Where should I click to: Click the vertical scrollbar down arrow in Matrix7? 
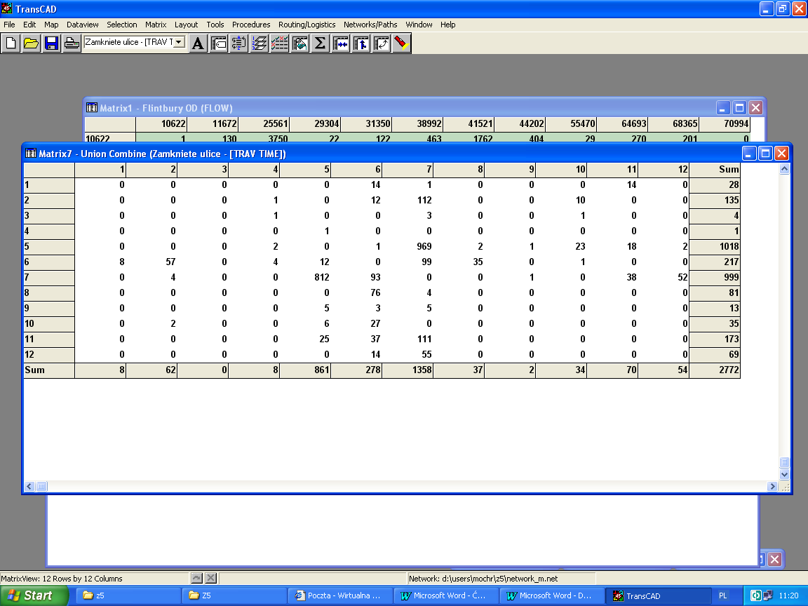(x=784, y=475)
